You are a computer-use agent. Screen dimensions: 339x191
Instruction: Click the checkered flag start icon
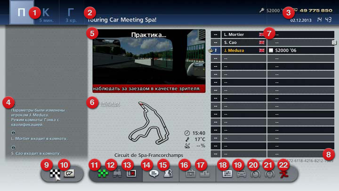point(56,174)
